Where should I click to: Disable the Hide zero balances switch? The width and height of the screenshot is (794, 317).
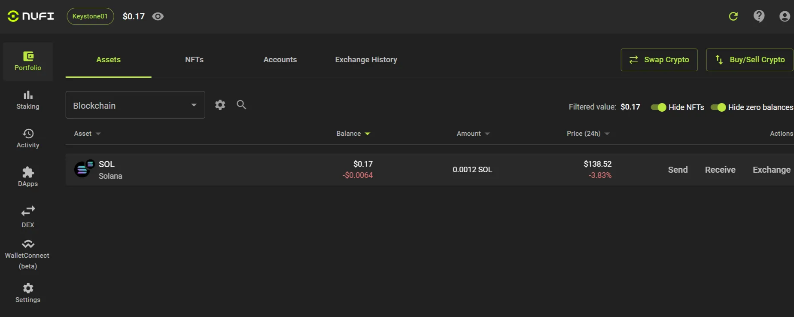[718, 107]
